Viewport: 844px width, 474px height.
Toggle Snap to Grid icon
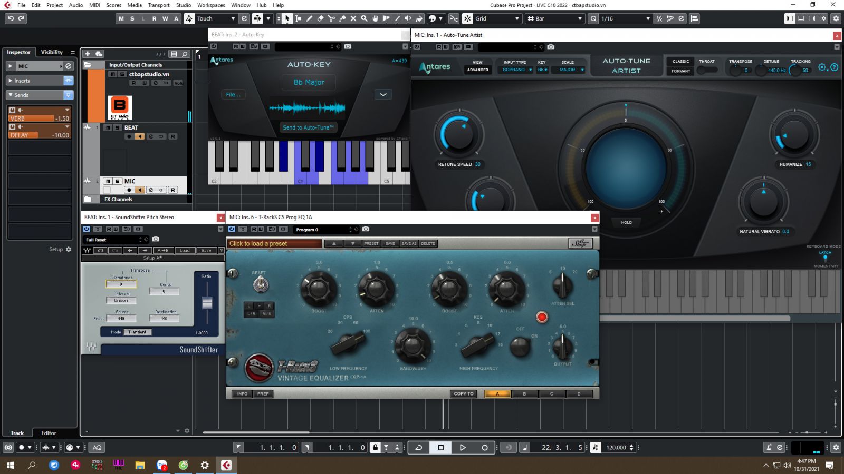click(467, 18)
